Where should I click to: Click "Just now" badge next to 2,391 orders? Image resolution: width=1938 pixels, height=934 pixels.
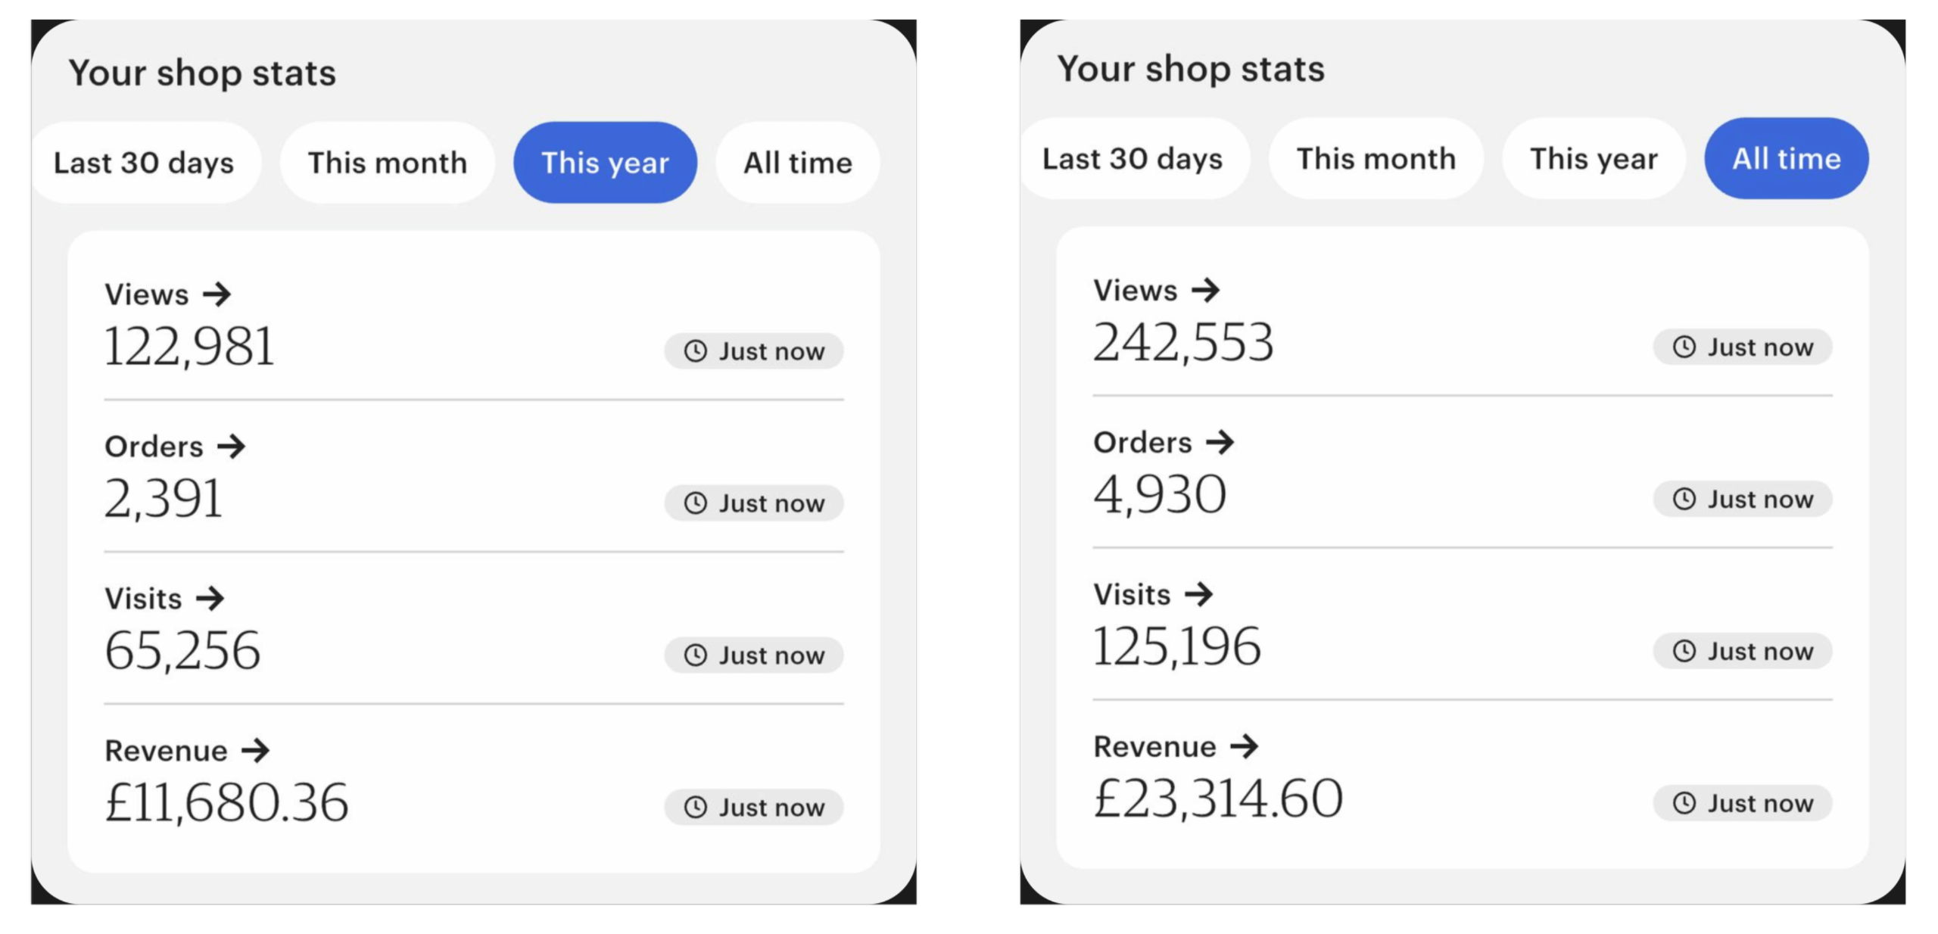(x=753, y=503)
